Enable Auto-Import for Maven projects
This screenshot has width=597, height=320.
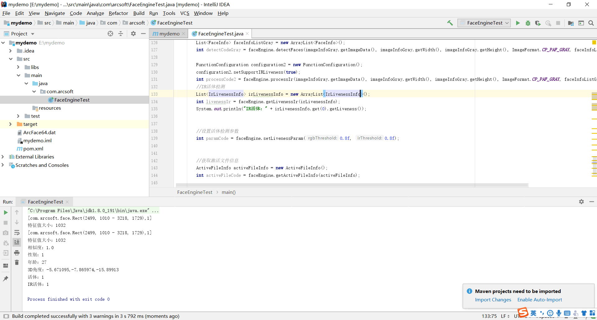539,299
